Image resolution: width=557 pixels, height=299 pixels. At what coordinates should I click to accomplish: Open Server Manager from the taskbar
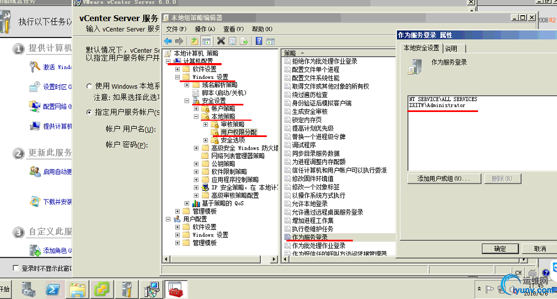[28, 289]
